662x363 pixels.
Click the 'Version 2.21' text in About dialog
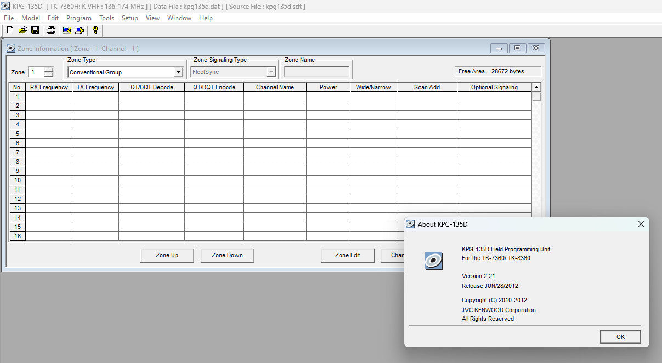click(478, 276)
